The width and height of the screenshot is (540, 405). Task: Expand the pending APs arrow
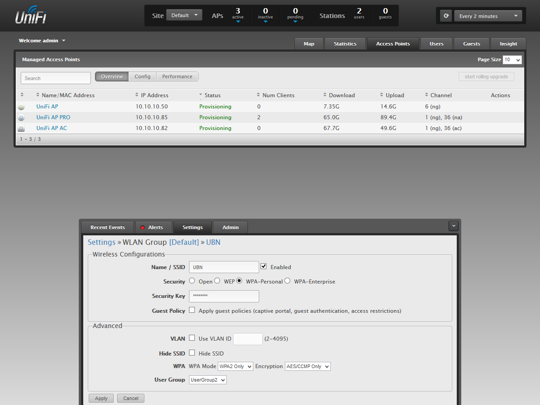tap(295, 21)
